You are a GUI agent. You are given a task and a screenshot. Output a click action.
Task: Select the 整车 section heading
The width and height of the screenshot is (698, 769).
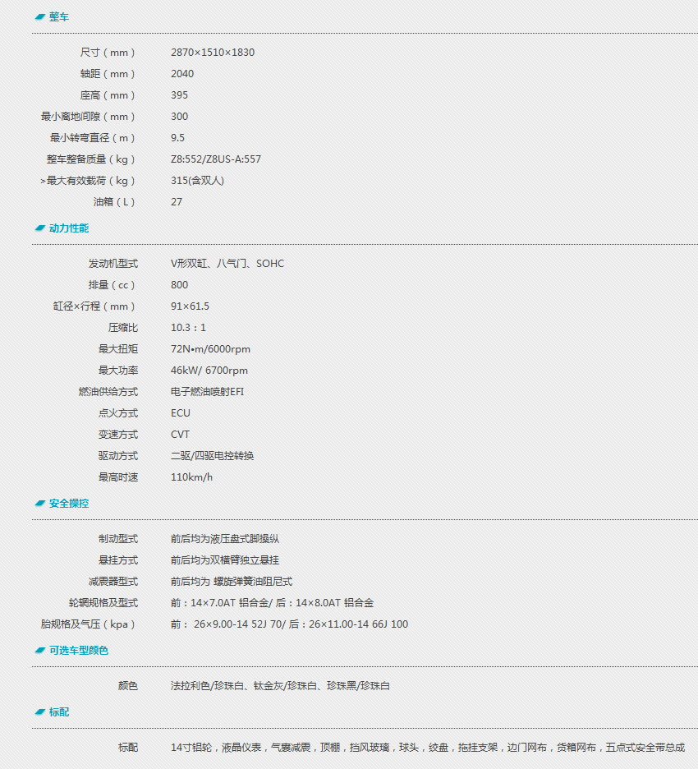59,16
